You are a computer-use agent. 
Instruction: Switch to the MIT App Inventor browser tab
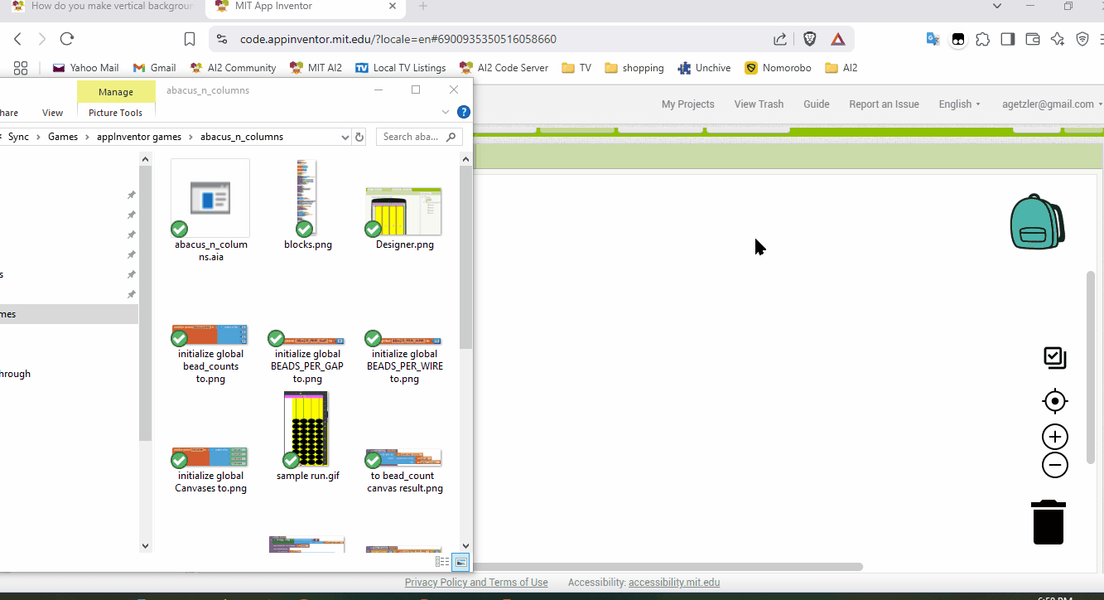[x=306, y=7]
